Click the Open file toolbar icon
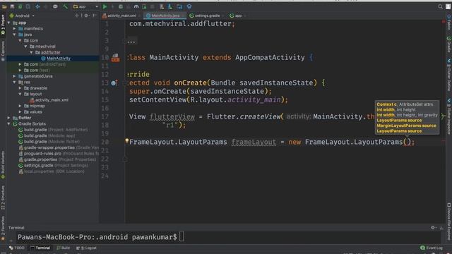The height and width of the screenshot is (254, 452). tap(4, 6)
